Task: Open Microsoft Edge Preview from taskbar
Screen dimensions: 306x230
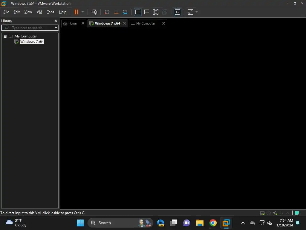Action: click(x=160, y=223)
